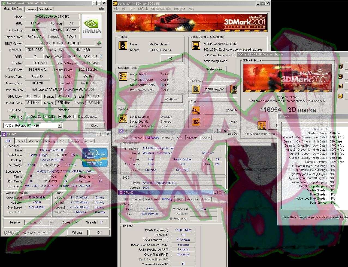Open the Graphics tab in the CPU-Z Memory window
348x267 pixels.
pyautogui.click(x=193, y=199)
